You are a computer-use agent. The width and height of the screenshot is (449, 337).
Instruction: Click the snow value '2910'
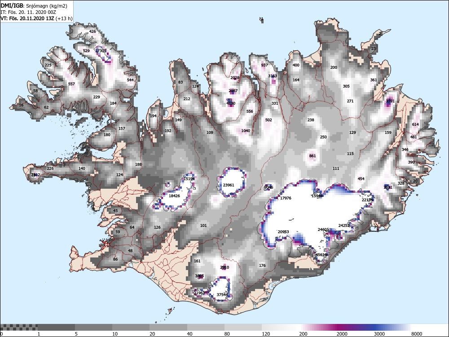224,267
